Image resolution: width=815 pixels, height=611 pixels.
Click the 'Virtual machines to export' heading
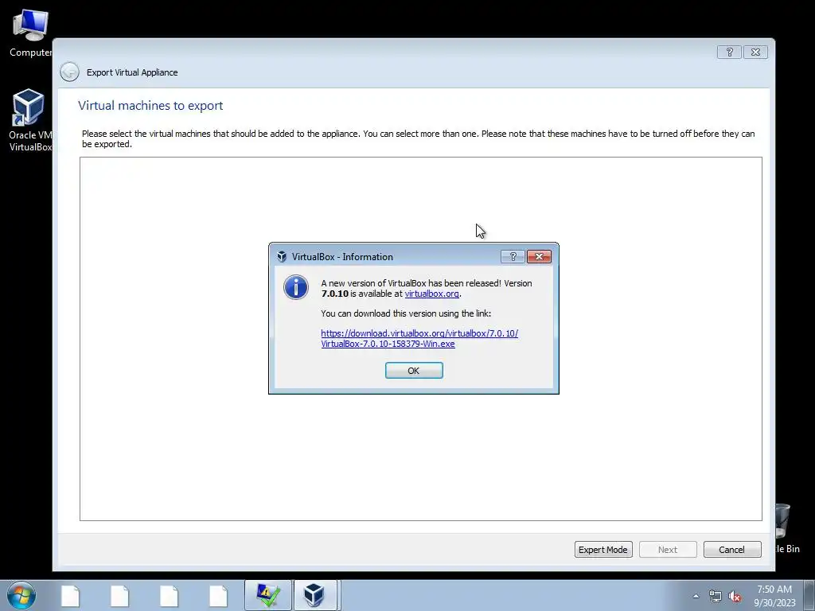click(150, 106)
